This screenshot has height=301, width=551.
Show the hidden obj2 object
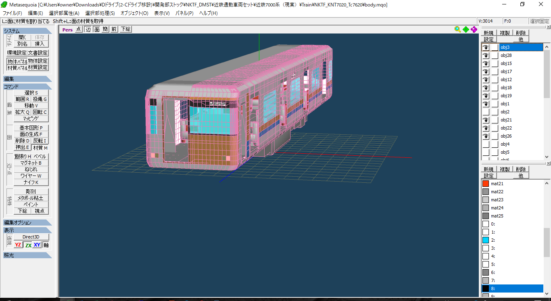(486, 112)
